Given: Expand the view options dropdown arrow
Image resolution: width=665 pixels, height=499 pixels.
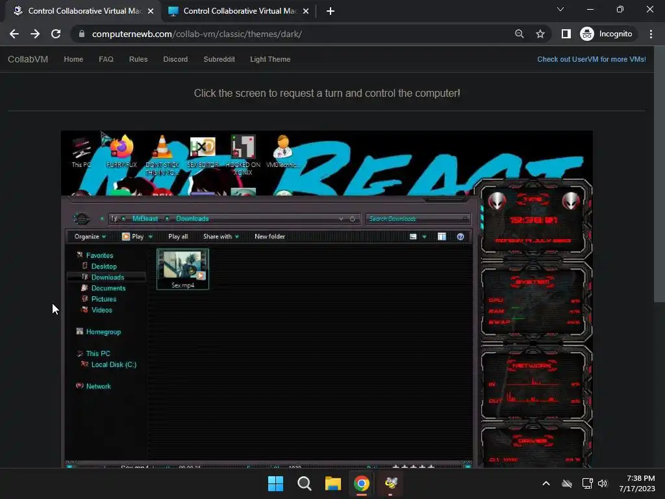Looking at the screenshot, I should coord(424,237).
